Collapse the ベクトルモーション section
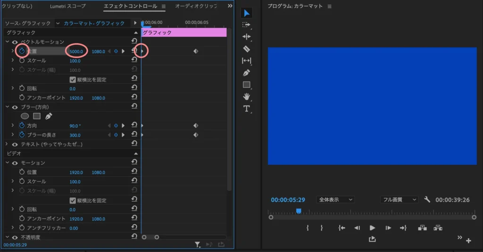The width and height of the screenshot is (483, 252). point(7,41)
